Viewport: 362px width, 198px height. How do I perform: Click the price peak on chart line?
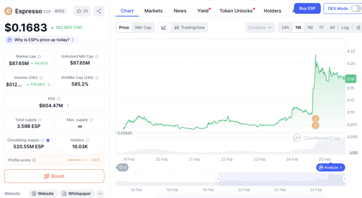[316, 55]
